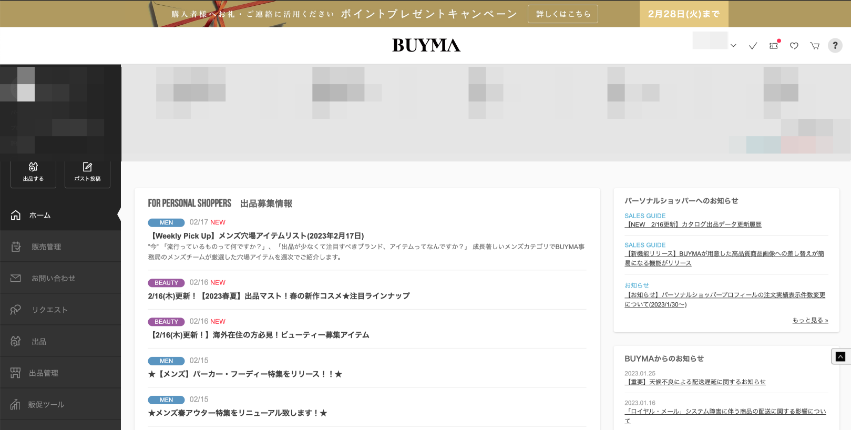Click the お知らせ category label
851x430 pixels.
(x=637, y=285)
